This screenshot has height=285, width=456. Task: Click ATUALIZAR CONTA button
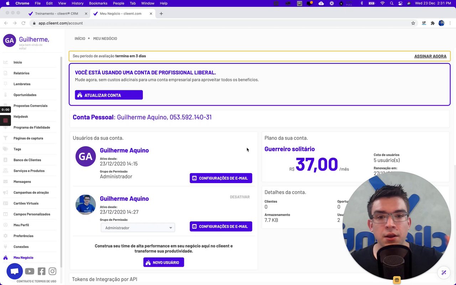109,95
